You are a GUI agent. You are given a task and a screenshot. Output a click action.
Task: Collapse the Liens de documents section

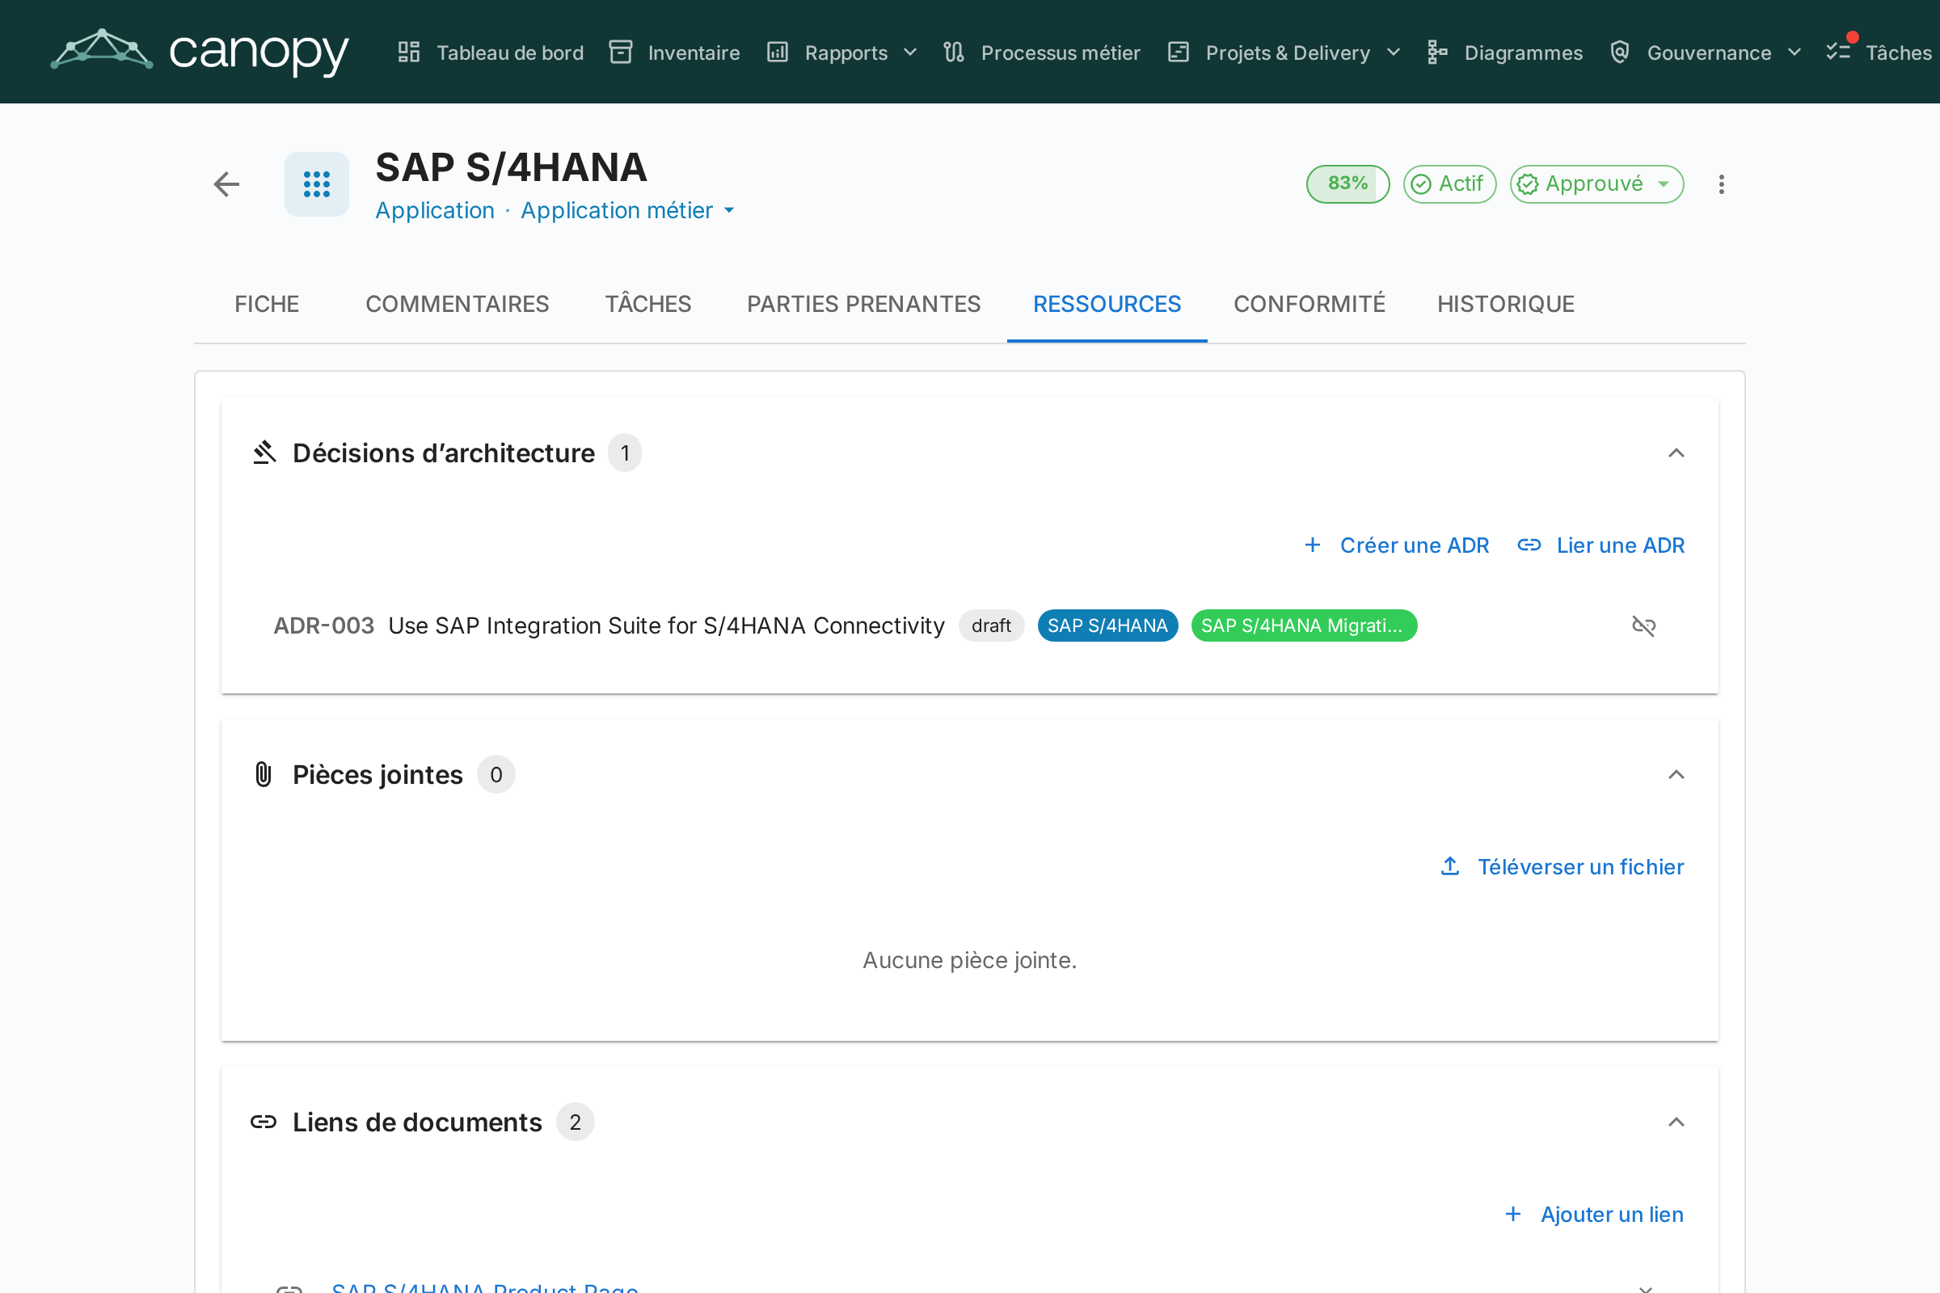pyautogui.click(x=1676, y=1122)
